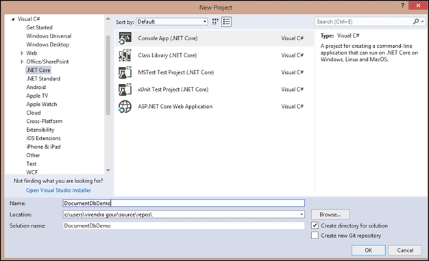Open the Sort by Default dropdown
This screenshot has width=429, height=261.
[172, 22]
